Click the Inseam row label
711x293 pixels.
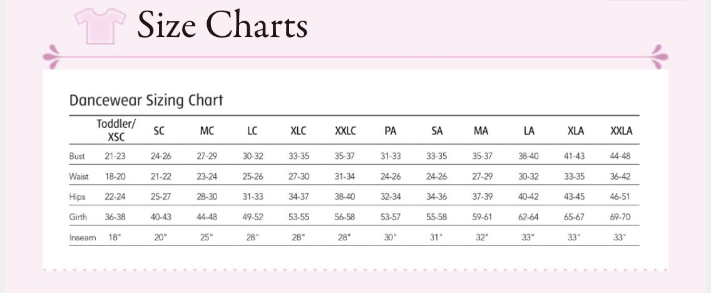click(82, 237)
